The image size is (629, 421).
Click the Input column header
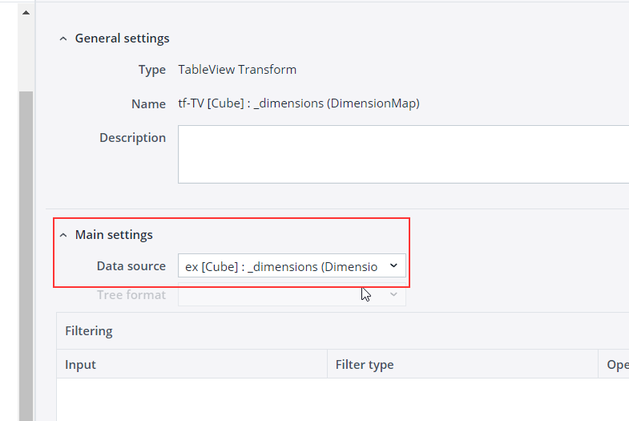pos(81,364)
